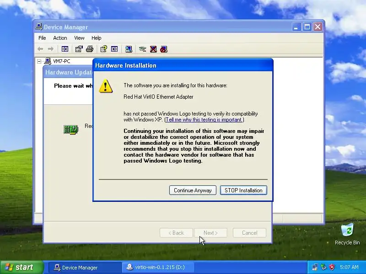Click the VM7-PC computer icon in tree

[x=48, y=61]
